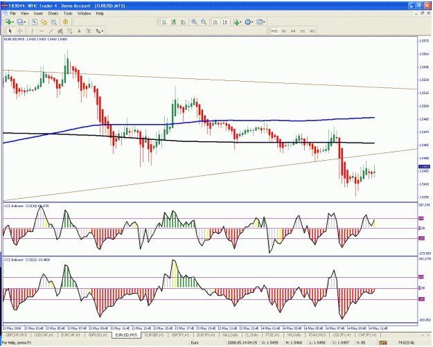This screenshot has height=347, width=433.
Task: Switch to the GBPCHF,M15 chart tab
Action: pyautogui.click(x=17, y=335)
